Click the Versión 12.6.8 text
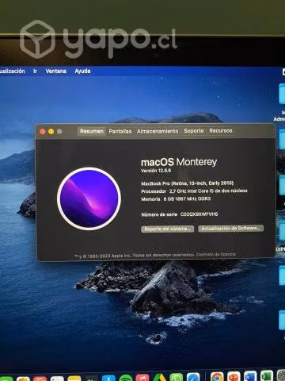Screen dimensions: 285x381 pyautogui.click(x=156, y=171)
